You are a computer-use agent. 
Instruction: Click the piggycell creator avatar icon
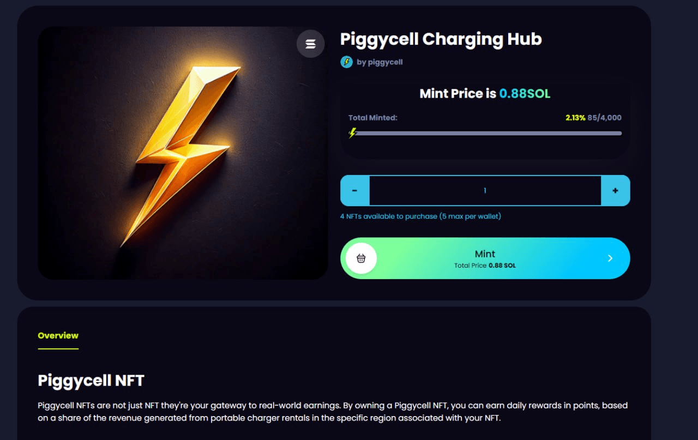coord(346,62)
